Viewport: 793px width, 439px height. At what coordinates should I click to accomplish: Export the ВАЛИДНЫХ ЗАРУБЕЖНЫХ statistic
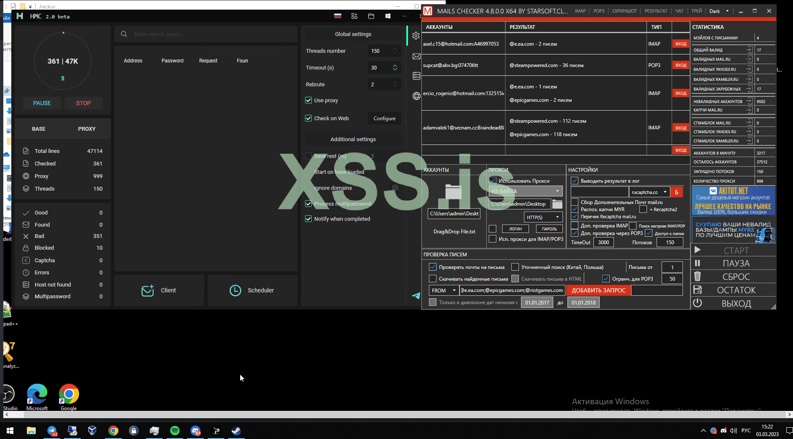[749, 89]
